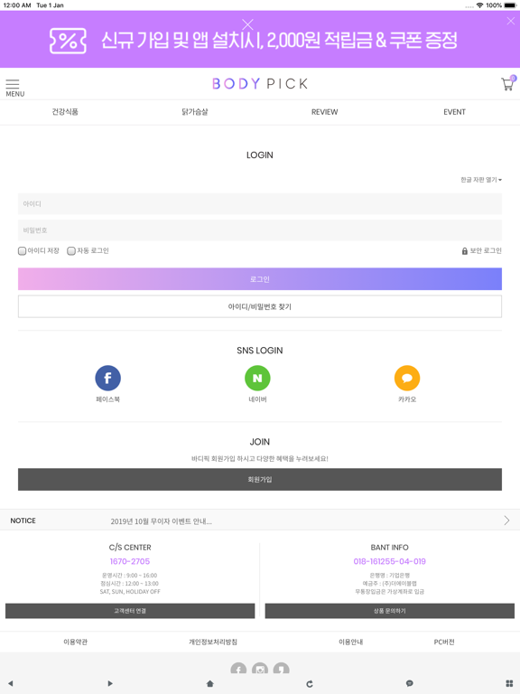The height and width of the screenshot is (694, 520).
Task: Tap the dark 회원가입 button
Action: pos(260,479)
